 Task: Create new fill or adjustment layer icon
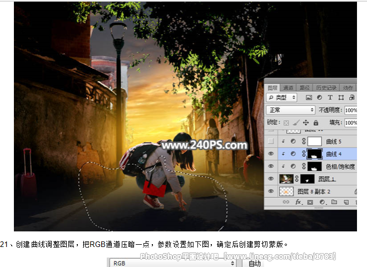click(323, 202)
